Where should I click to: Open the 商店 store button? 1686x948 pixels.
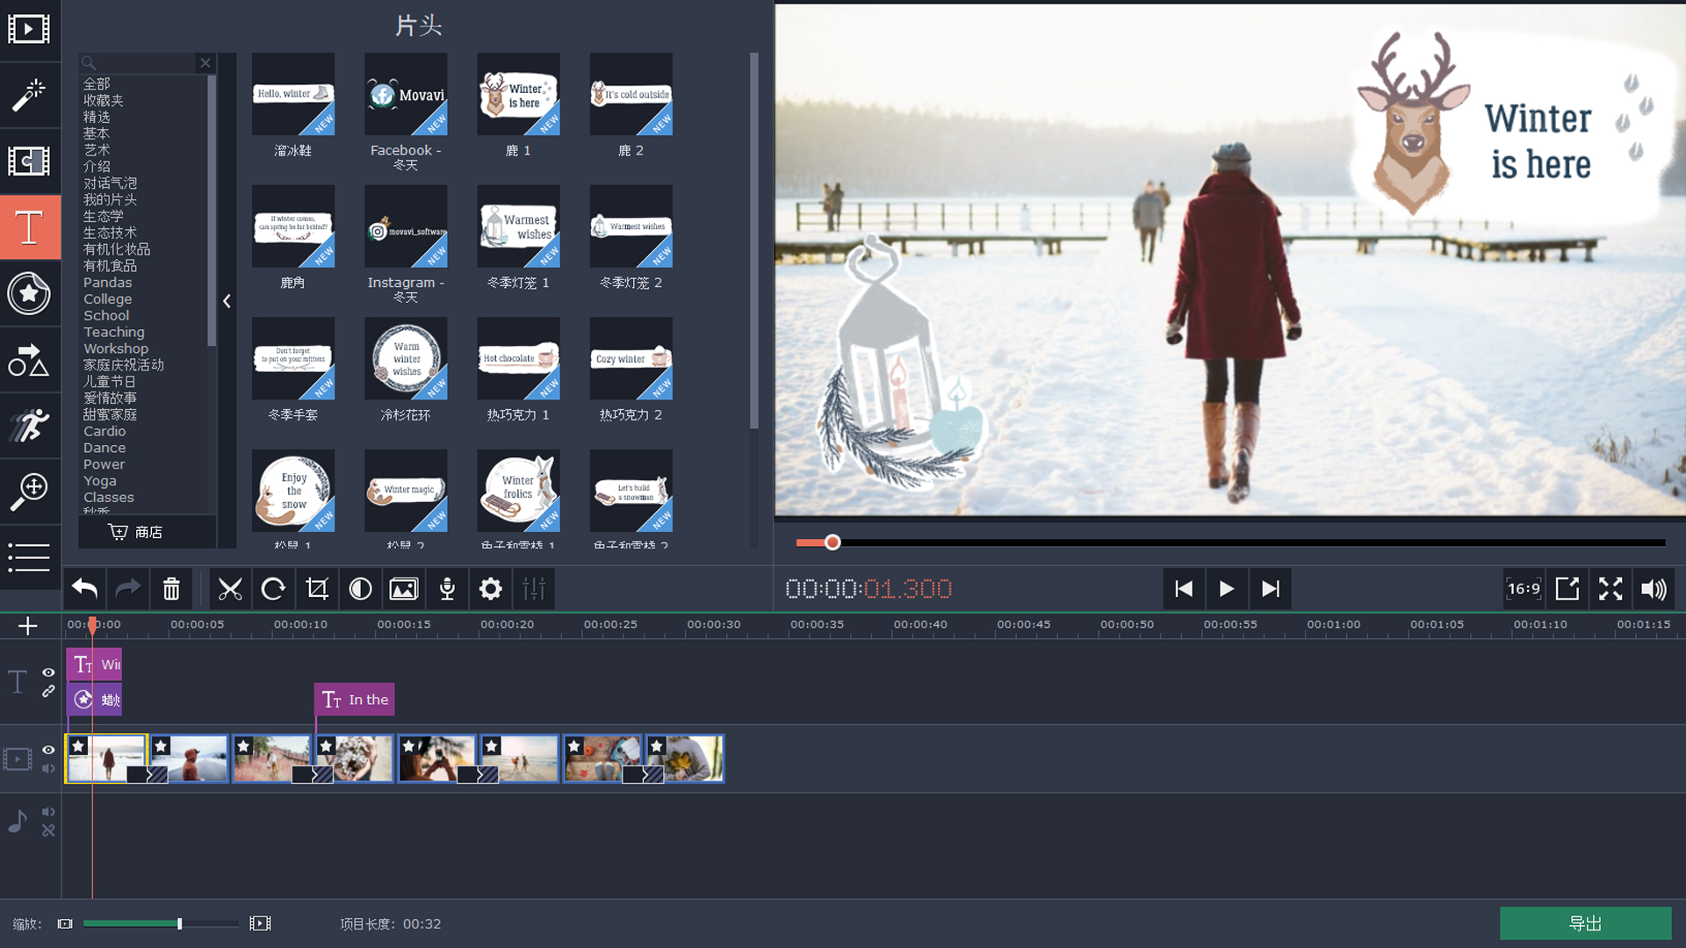point(136,532)
